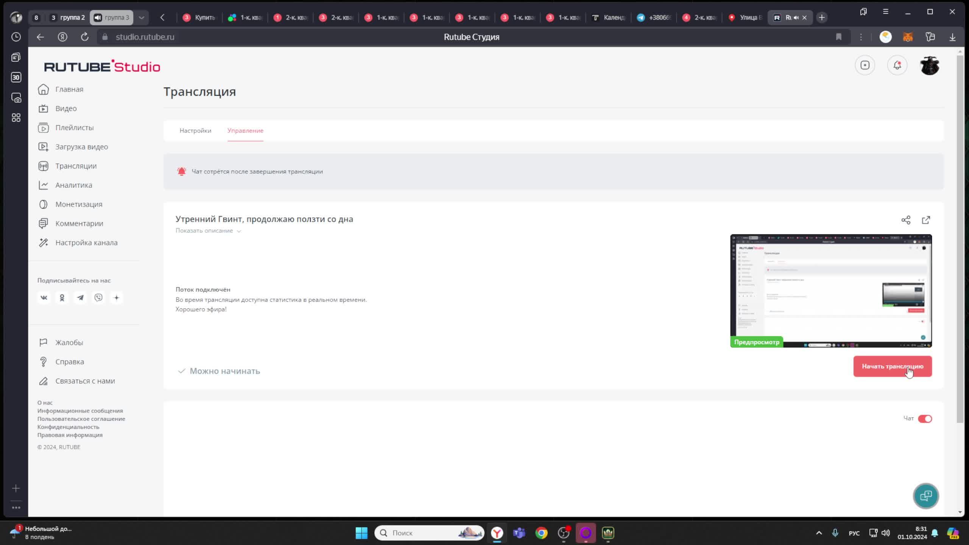The width and height of the screenshot is (969, 545).
Task: Switch to the Календарь browser tab
Action: point(608,17)
